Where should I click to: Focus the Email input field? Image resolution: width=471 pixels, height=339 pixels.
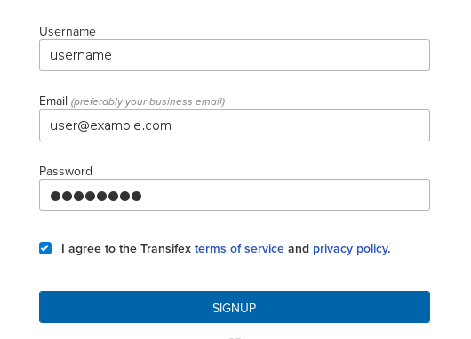pyautogui.click(x=235, y=125)
